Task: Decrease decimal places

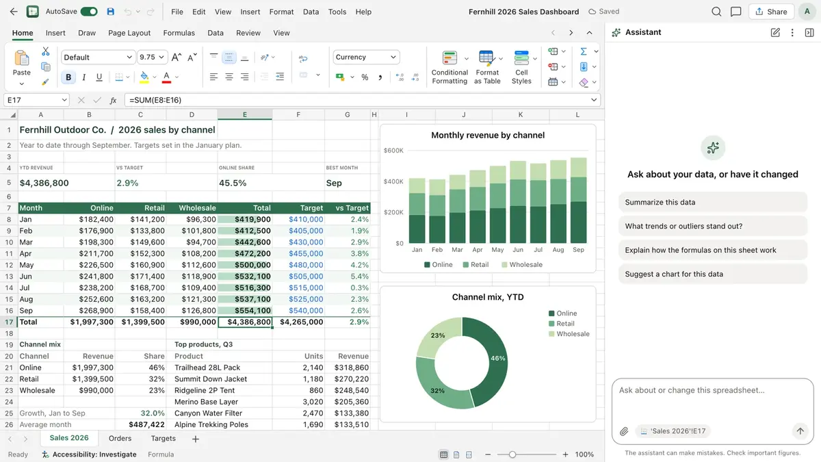Action: (415, 77)
